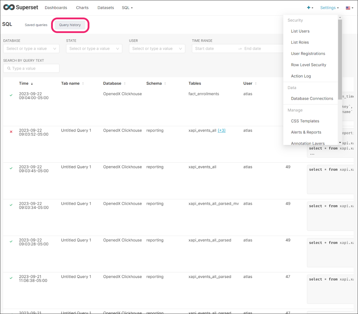
Task: Open the Charts page
Action: [x=82, y=8]
